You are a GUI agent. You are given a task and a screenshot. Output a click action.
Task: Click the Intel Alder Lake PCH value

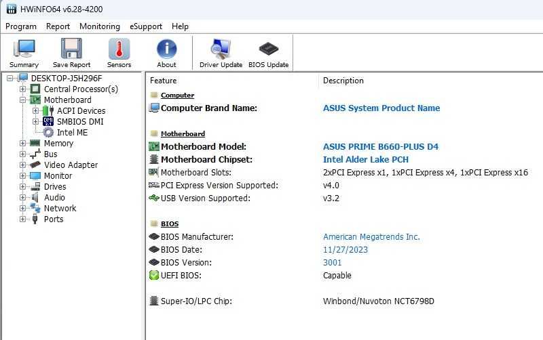coord(366,159)
